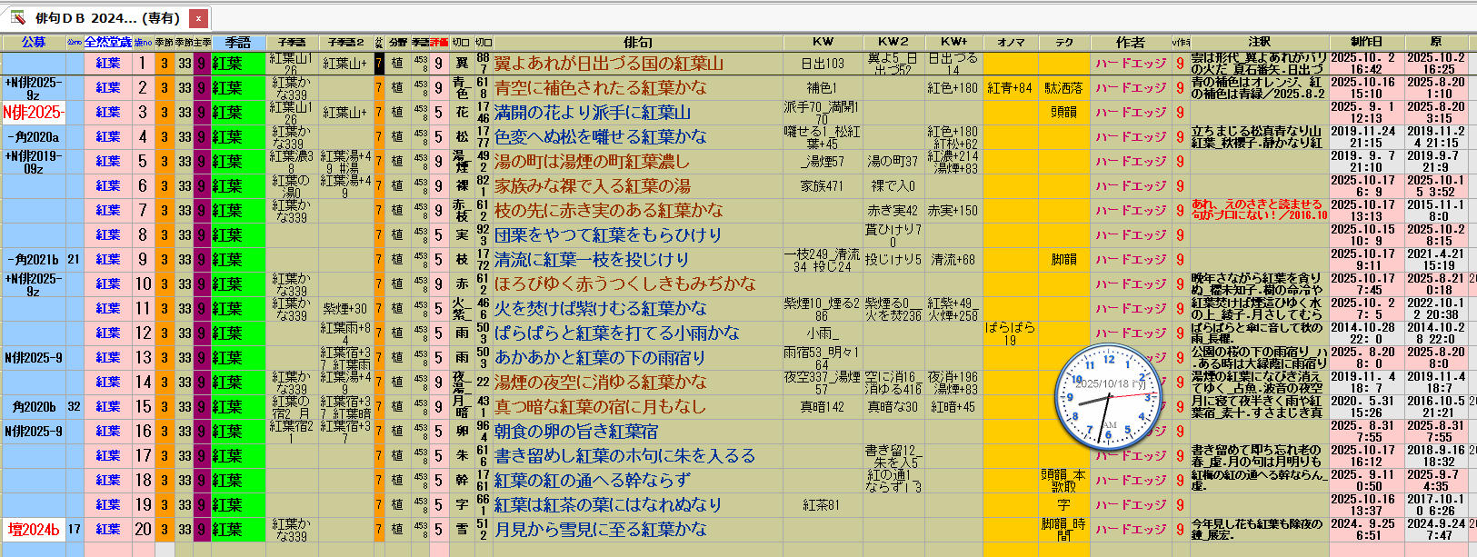The width and height of the screenshot is (1477, 557).
Task: Select haiku 翼よあれが日出づる国の紅葉山
Action: pos(609,64)
